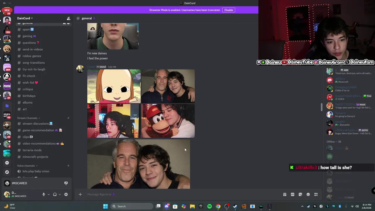Open the send-in-videos channel
This screenshot has height=211, width=375.
pos(43,49)
